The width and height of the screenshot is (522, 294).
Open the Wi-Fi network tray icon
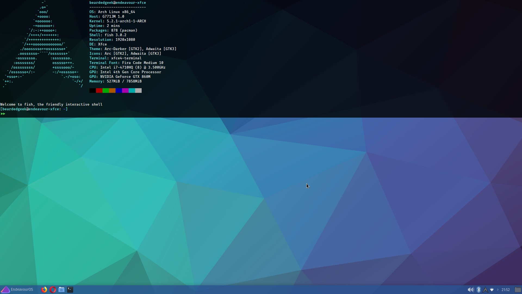[492, 290]
